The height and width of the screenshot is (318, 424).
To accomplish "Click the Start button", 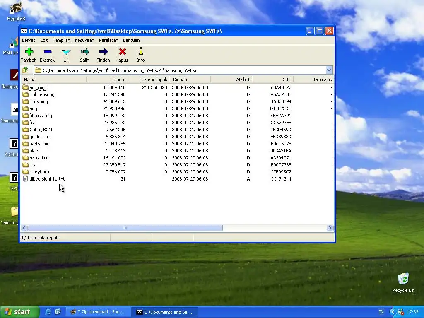I will 19,312.
